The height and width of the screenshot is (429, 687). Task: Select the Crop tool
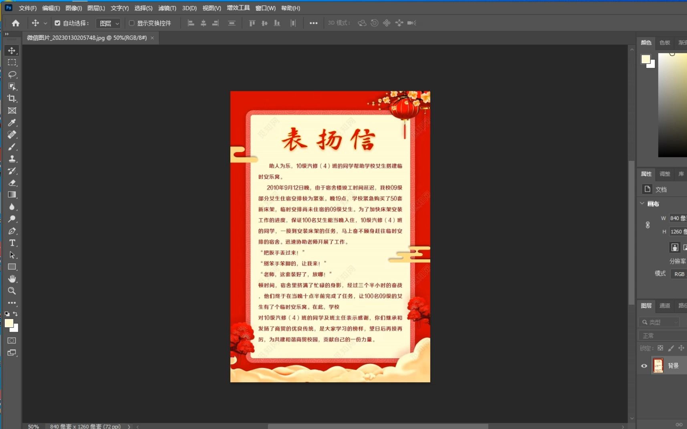12,98
